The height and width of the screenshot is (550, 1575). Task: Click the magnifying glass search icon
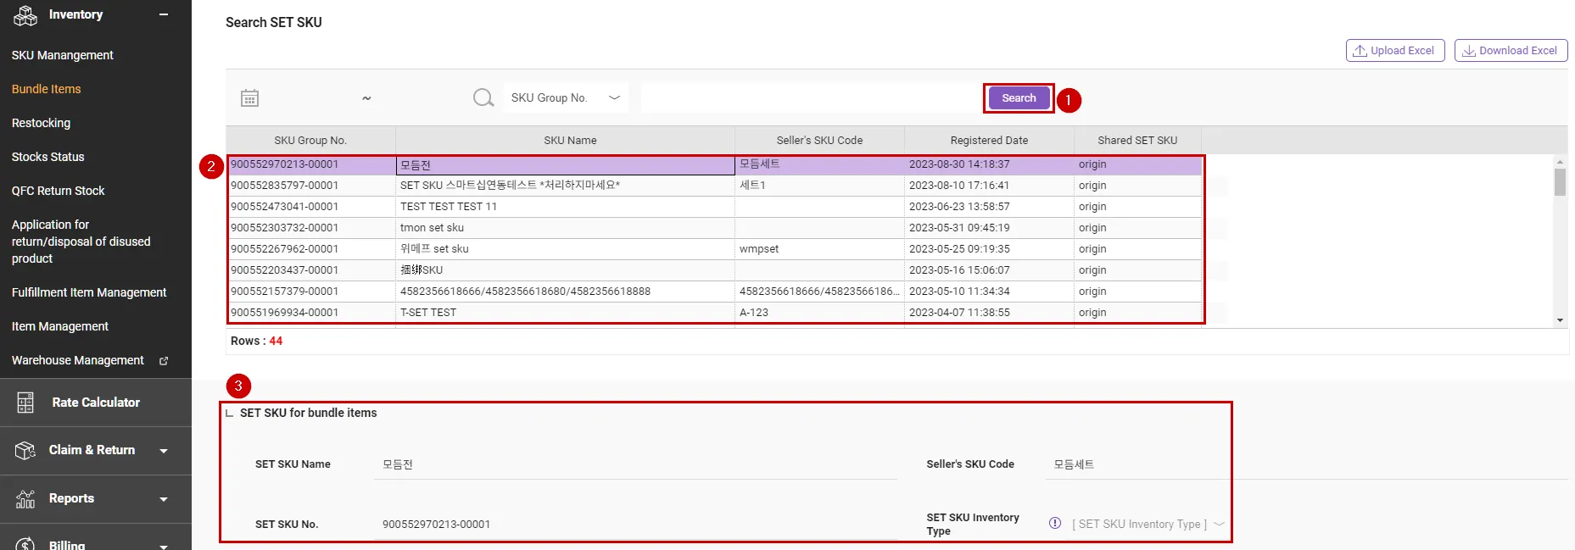pos(483,98)
